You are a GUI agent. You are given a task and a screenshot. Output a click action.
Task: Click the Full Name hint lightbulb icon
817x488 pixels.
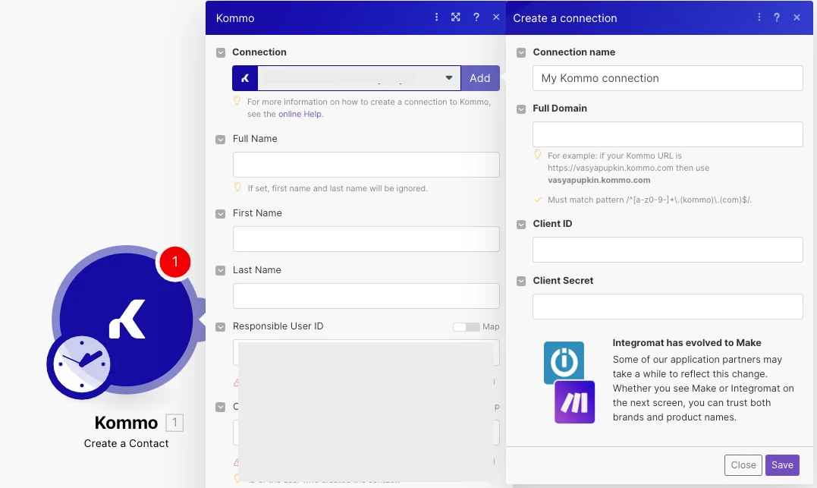(237, 187)
